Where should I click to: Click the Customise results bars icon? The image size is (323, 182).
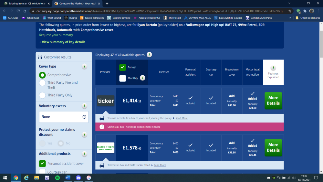coord(40,57)
